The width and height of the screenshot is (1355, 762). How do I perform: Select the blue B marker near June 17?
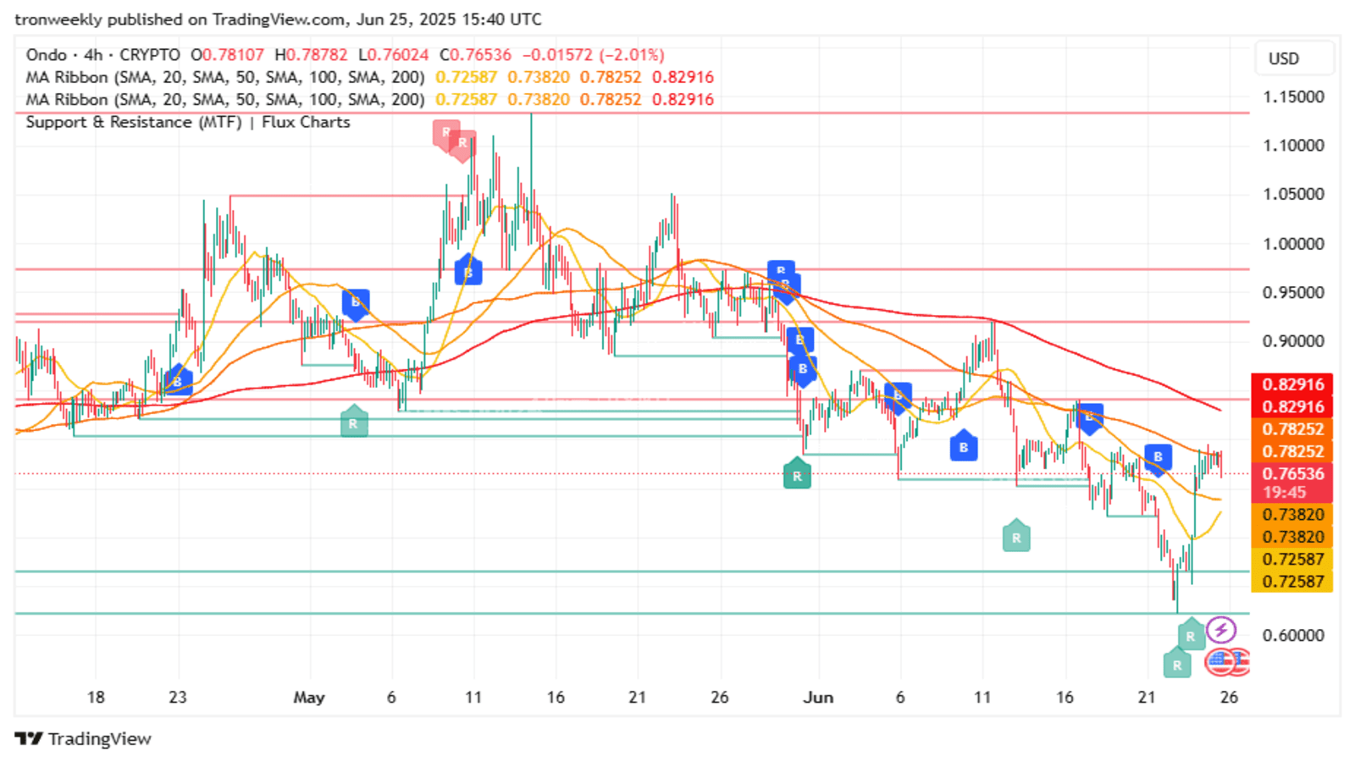click(x=1089, y=418)
